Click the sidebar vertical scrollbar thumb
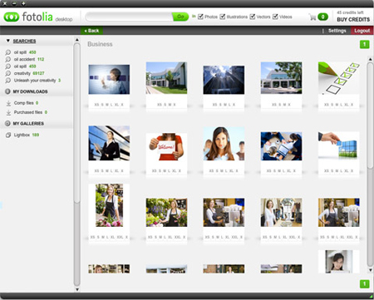This screenshot has height=300, width=374. tap(77, 123)
